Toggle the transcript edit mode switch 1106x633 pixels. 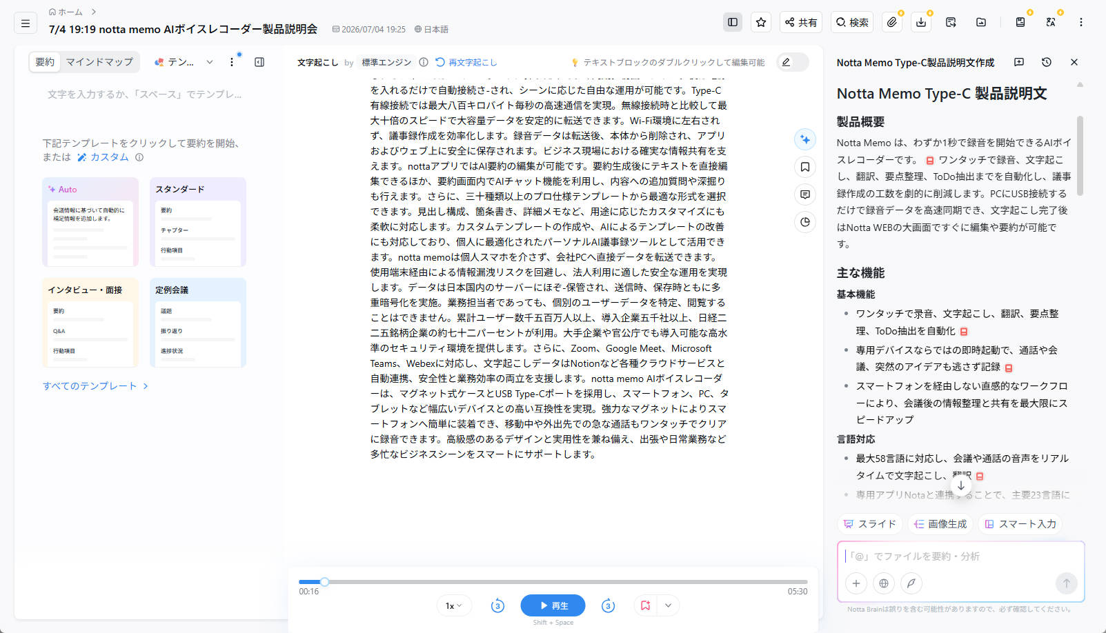pos(793,62)
